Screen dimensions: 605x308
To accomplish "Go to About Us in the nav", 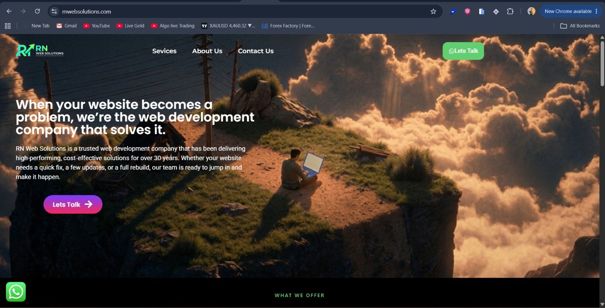I will (x=207, y=51).
